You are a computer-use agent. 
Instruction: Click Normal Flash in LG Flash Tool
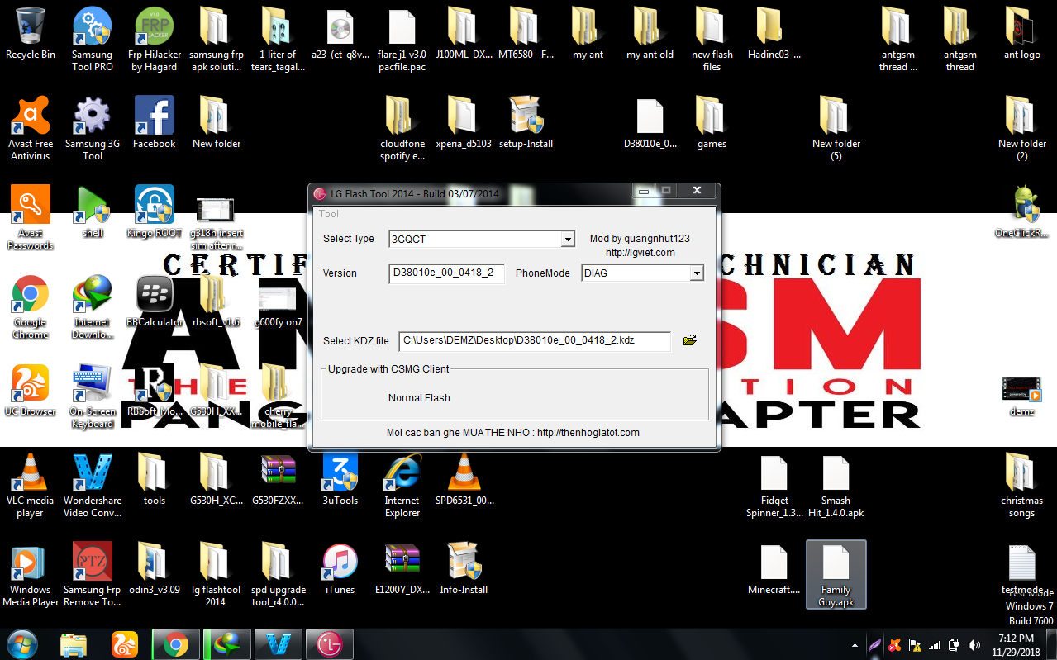[x=419, y=398]
